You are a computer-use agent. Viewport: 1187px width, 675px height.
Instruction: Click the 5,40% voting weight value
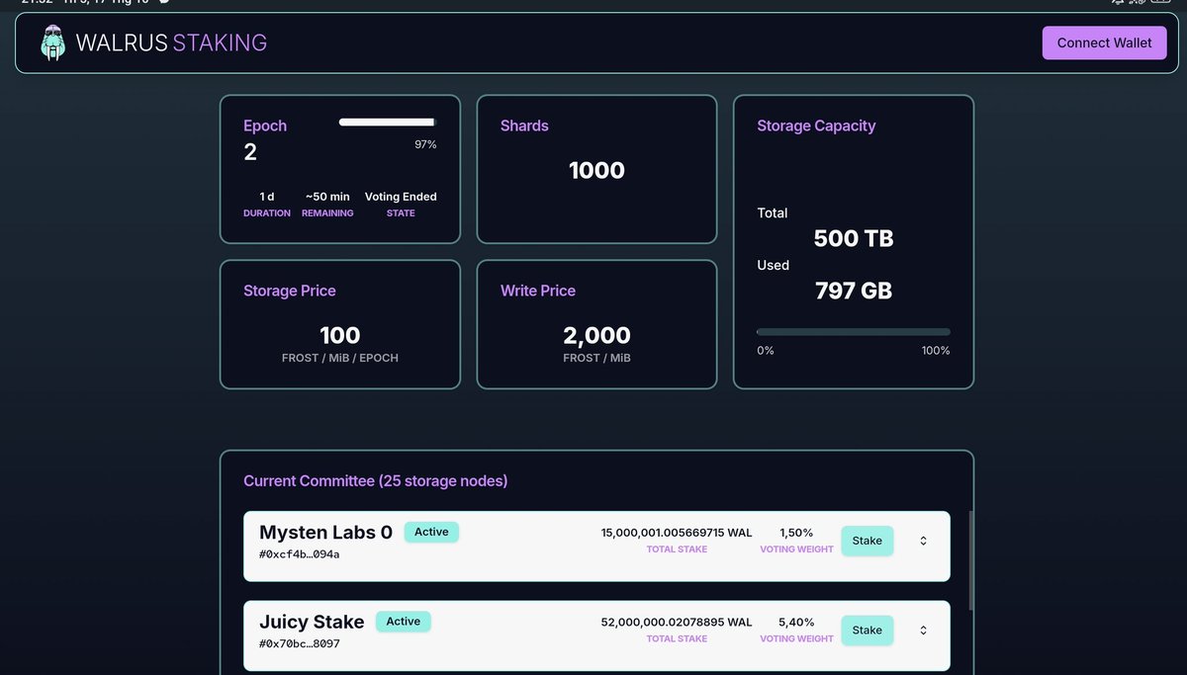pos(796,622)
